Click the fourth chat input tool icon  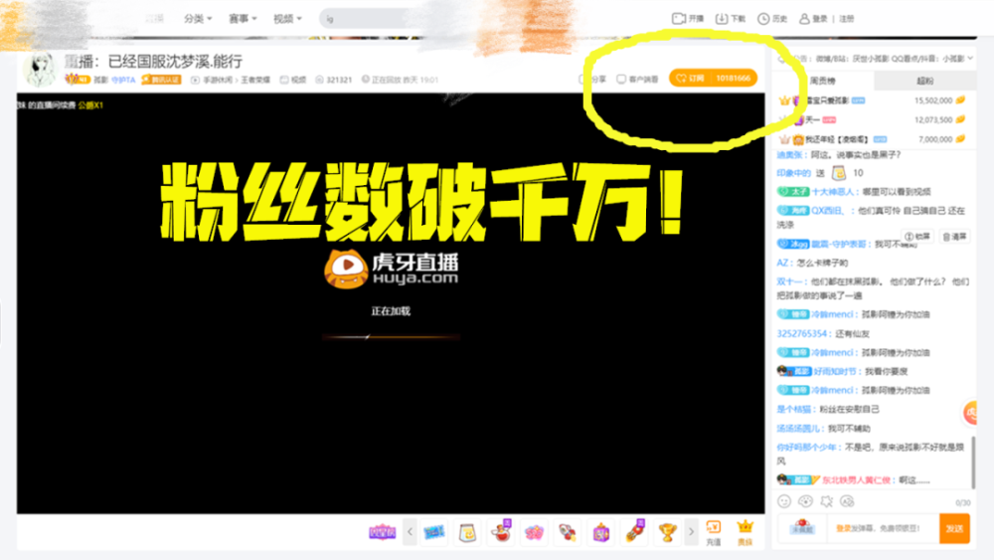[x=848, y=501]
